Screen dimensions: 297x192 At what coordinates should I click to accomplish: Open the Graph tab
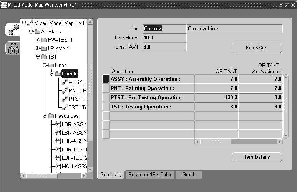click(x=189, y=174)
